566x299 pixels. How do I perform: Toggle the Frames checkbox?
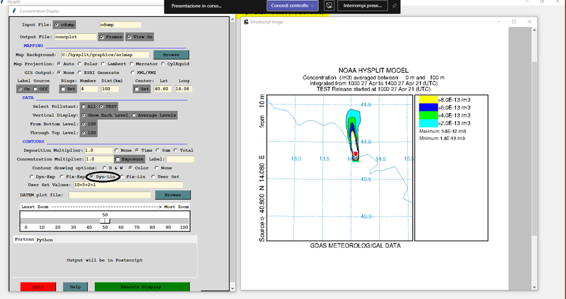[102, 37]
